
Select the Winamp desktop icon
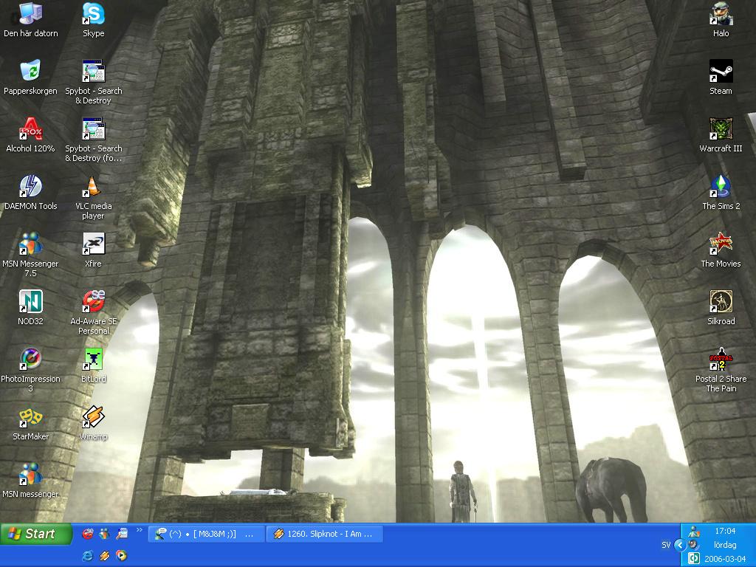coord(93,423)
